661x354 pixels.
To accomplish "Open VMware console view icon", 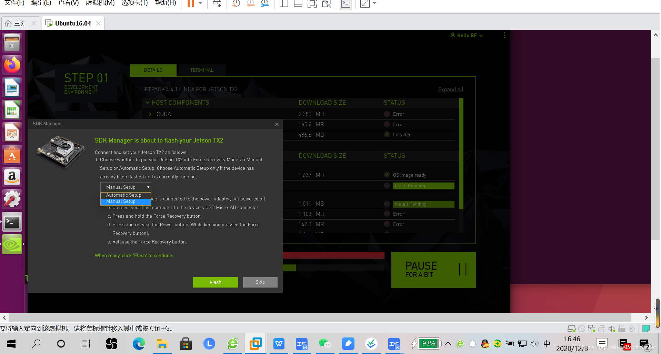I will click(x=345, y=3).
